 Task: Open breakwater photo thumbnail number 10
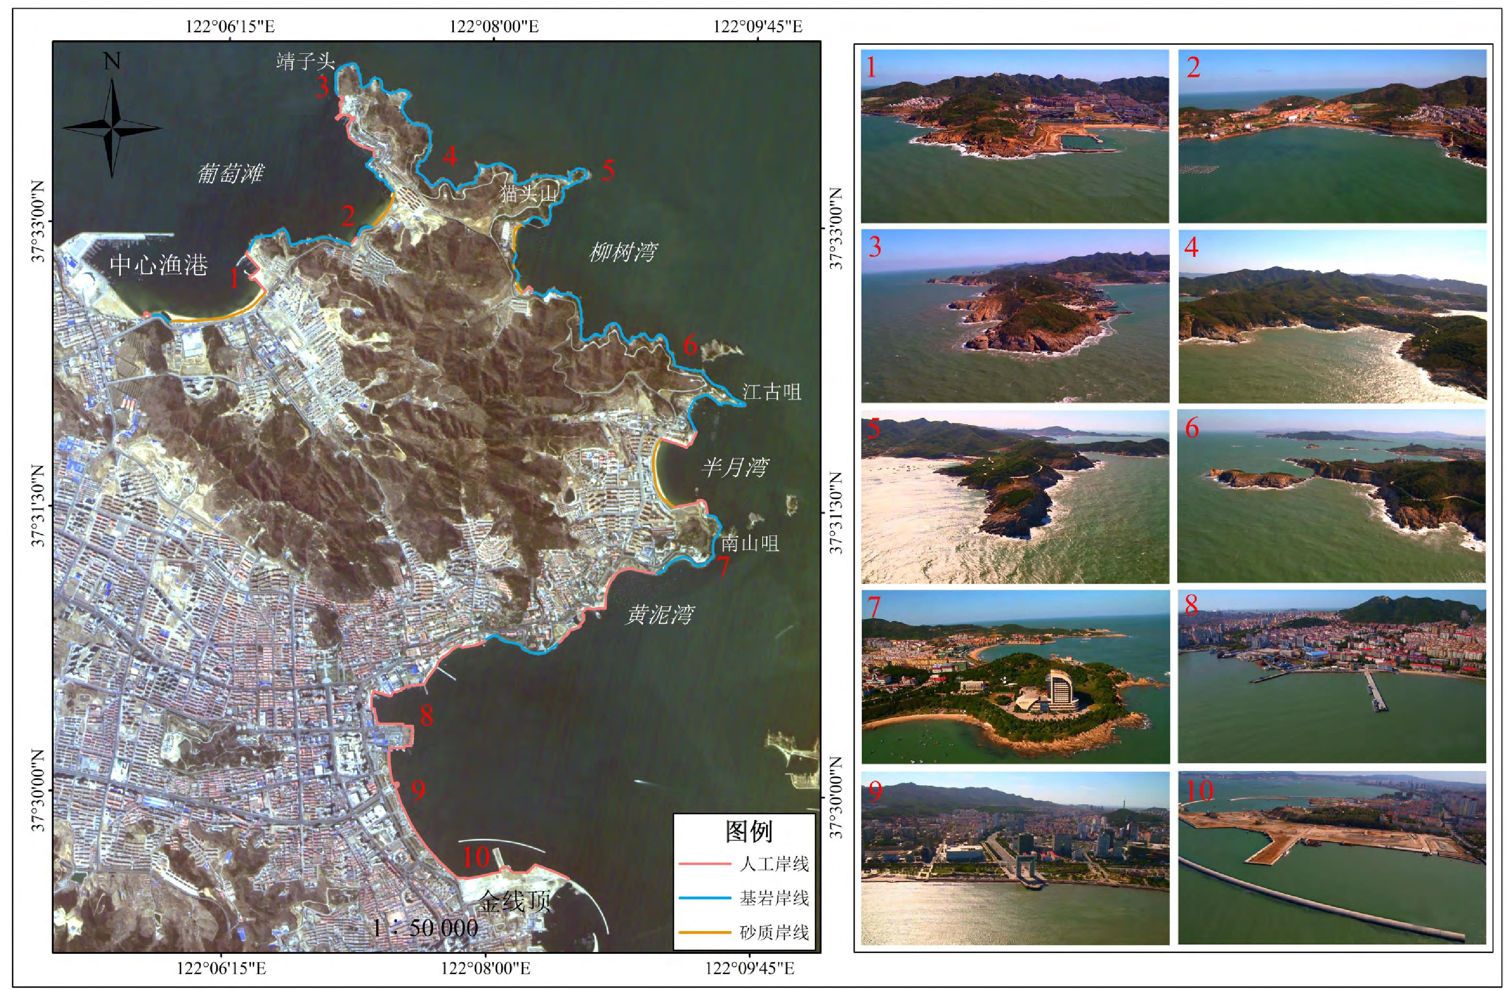(x=1332, y=858)
